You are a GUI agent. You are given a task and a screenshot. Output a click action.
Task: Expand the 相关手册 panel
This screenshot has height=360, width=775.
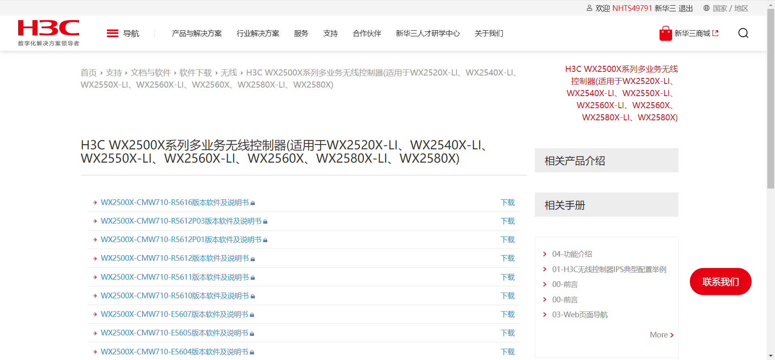pos(606,205)
